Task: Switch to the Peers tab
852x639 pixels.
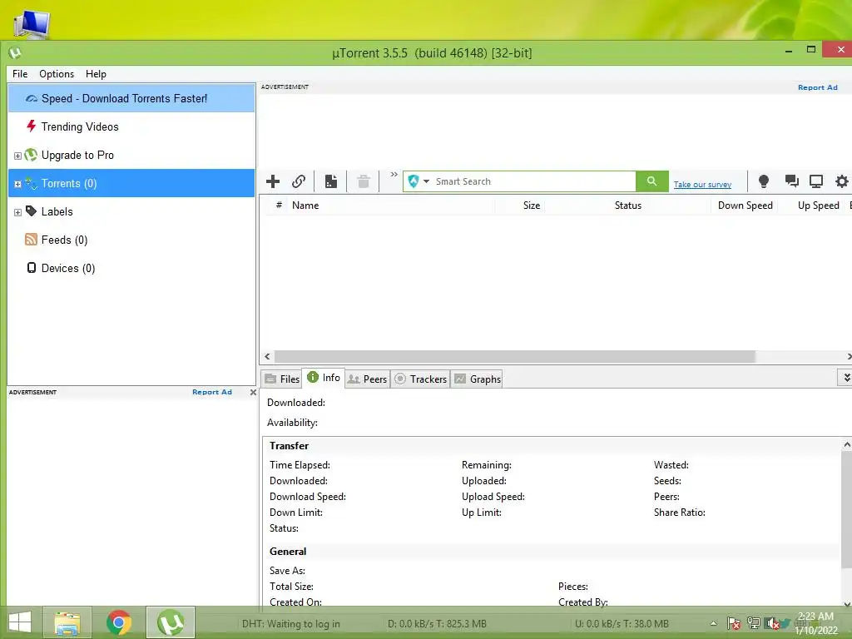Action: point(367,379)
